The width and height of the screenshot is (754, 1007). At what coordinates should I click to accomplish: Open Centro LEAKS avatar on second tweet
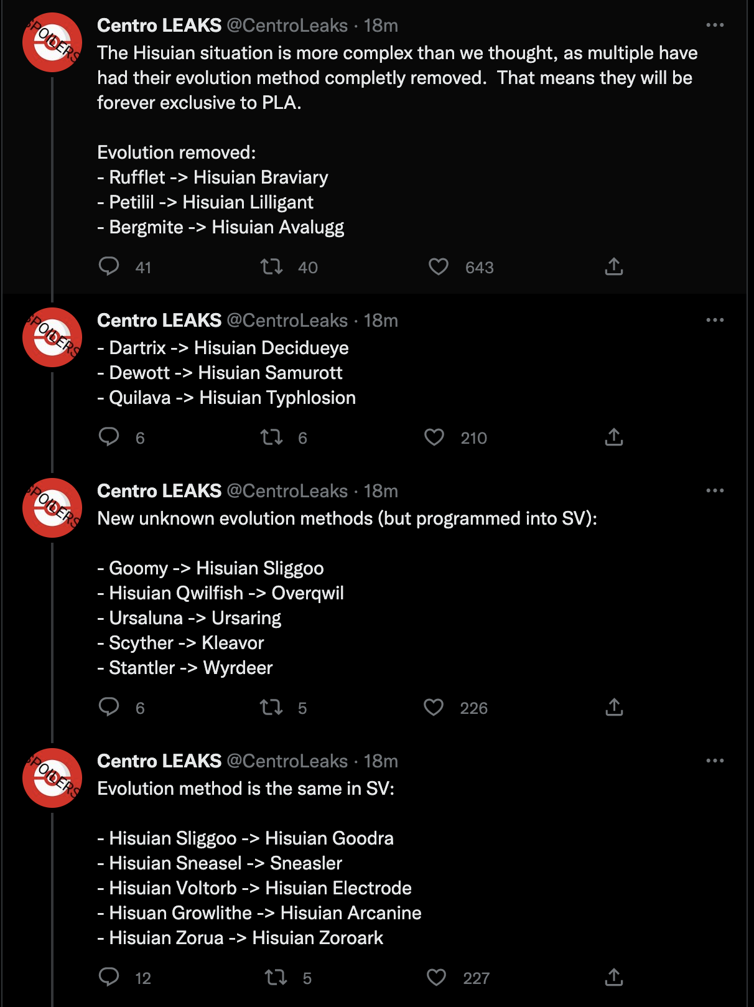[52, 337]
